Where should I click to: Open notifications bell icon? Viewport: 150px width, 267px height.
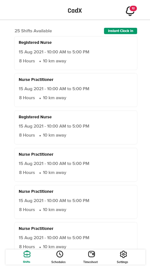pos(130,11)
